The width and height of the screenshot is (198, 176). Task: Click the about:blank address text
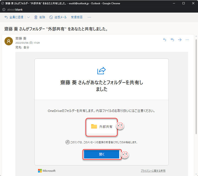[15, 10]
